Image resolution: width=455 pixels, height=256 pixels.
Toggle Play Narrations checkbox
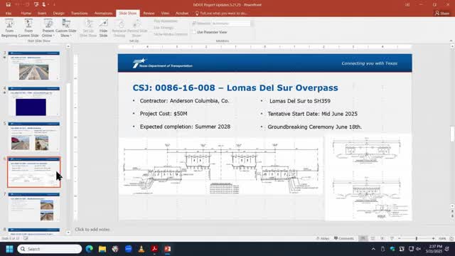pyautogui.click(x=166, y=21)
